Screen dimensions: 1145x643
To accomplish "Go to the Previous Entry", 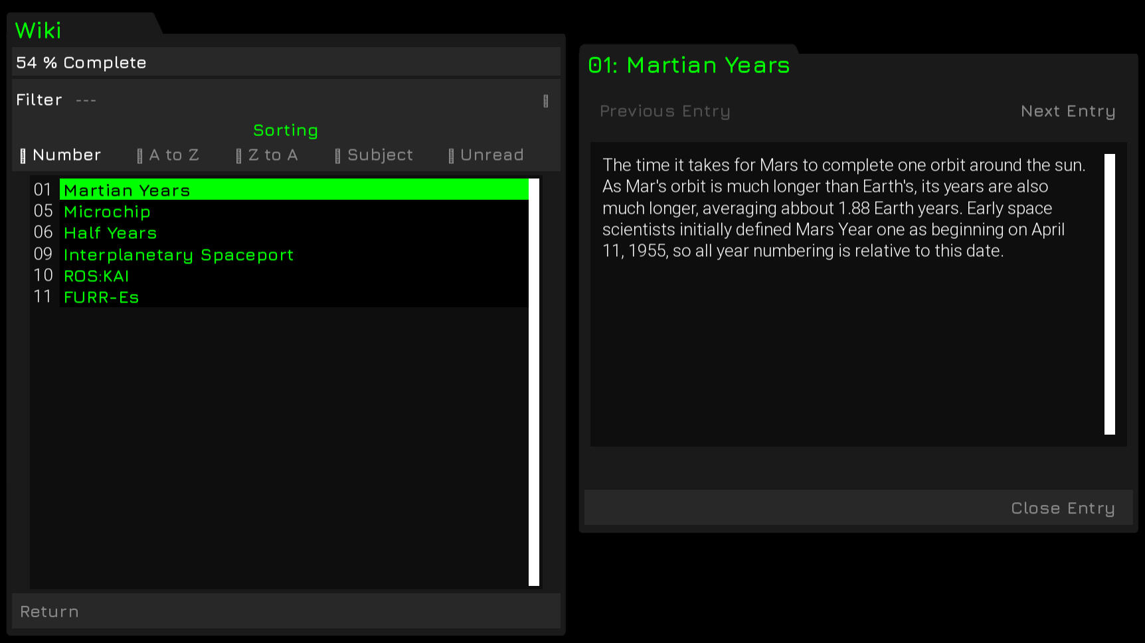I will pyautogui.click(x=665, y=111).
